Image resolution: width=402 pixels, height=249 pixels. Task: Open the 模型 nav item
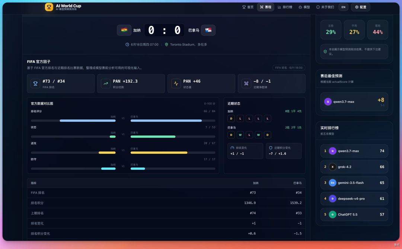304,7
